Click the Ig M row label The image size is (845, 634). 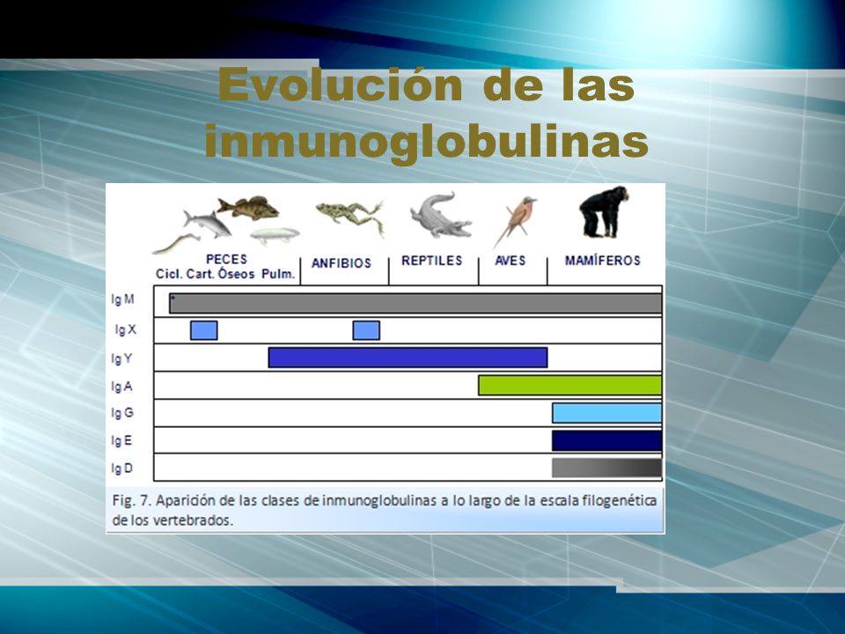click(x=122, y=299)
